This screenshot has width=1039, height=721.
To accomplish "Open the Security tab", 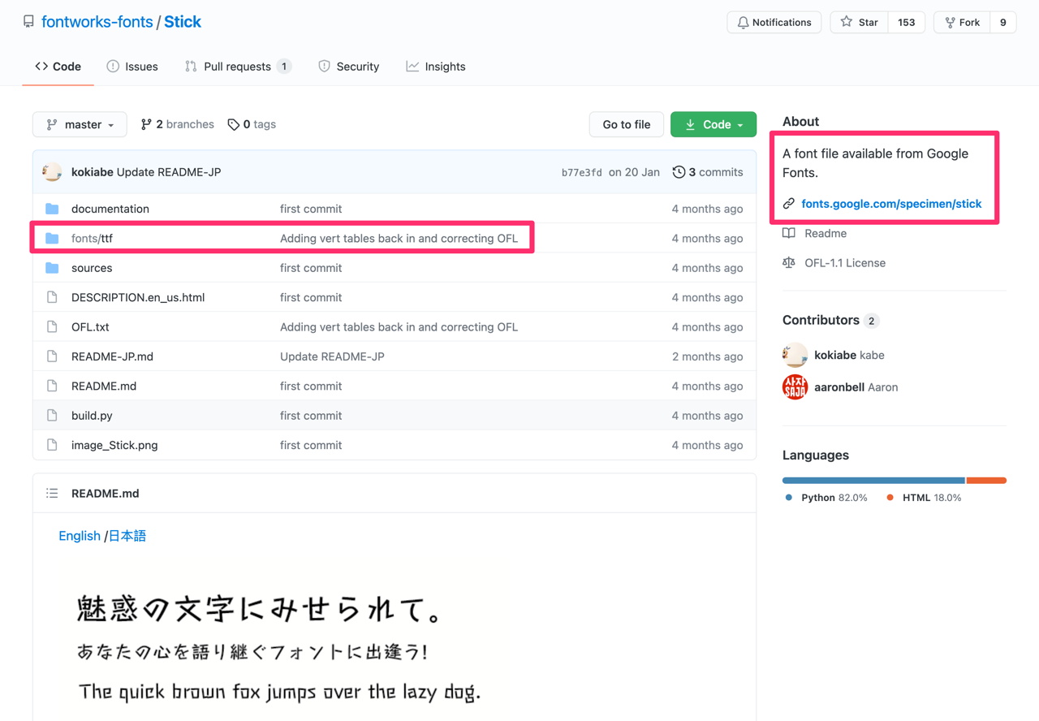I will tap(349, 67).
